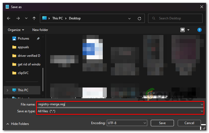This screenshot has height=133, width=209.
Task: Unpin Pictures using the pin icon
Action: point(38,38)
